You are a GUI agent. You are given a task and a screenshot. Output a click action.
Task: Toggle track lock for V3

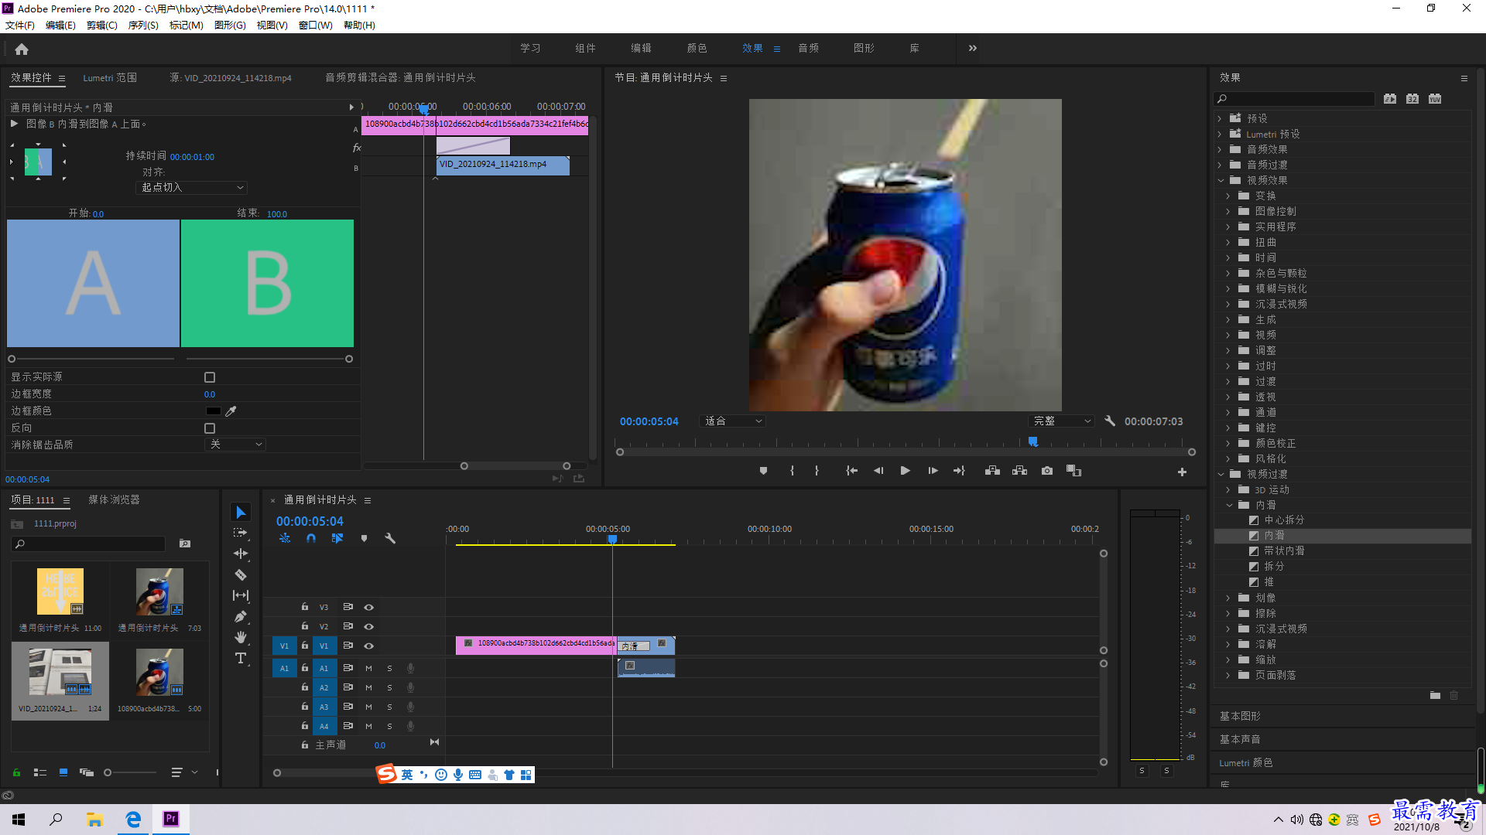tap(305, 607)
